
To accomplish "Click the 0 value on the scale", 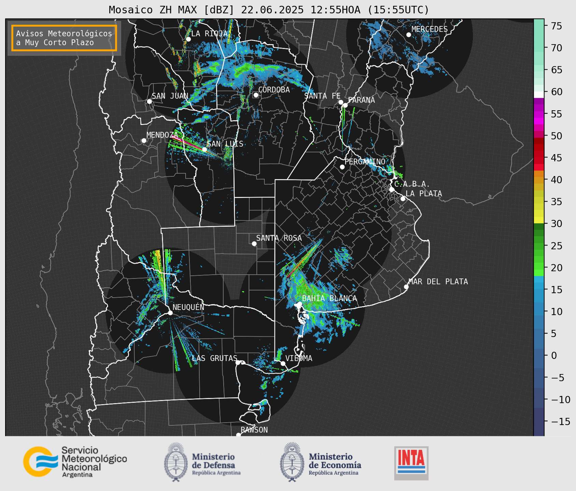I will coord(554,355).
